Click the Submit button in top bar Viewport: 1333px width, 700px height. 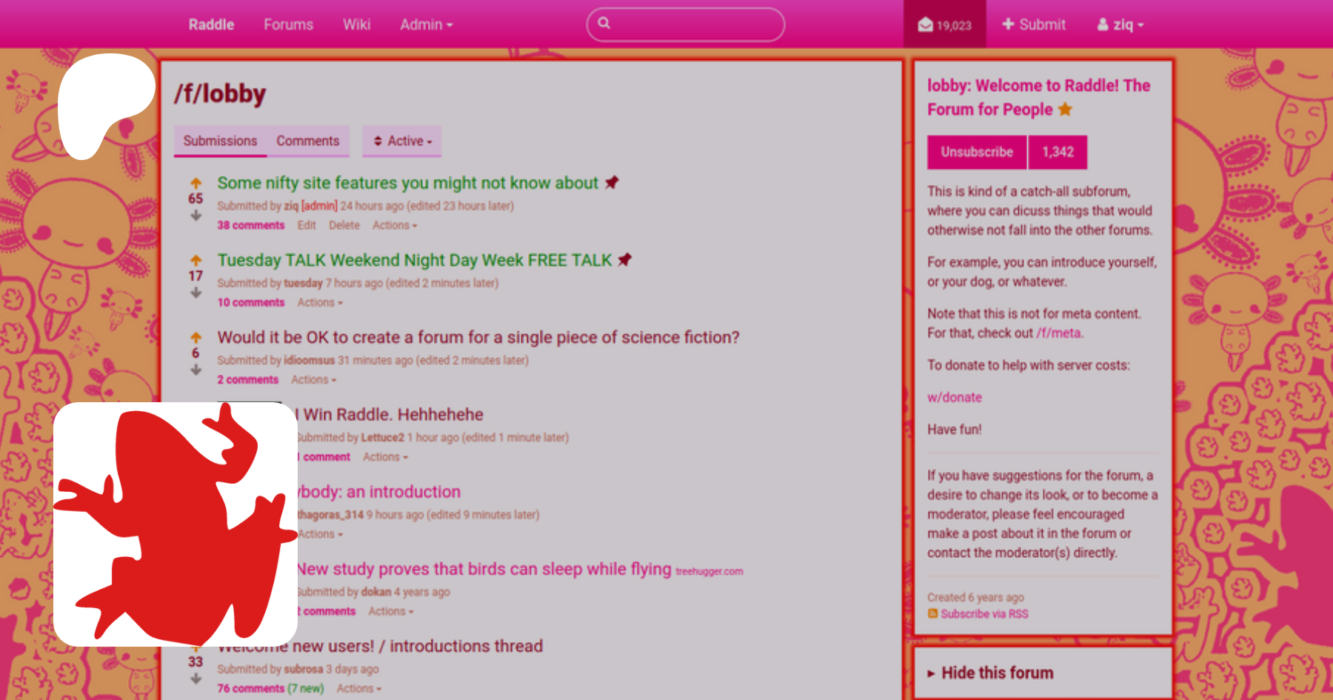1034,24
